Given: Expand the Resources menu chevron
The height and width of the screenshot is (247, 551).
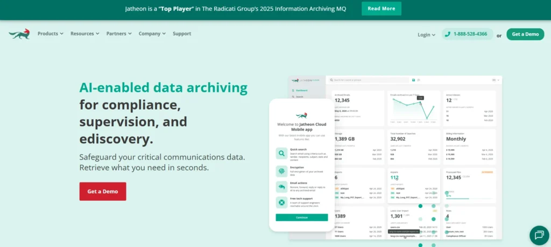Looking at the screenshot, I should (98, 34).
